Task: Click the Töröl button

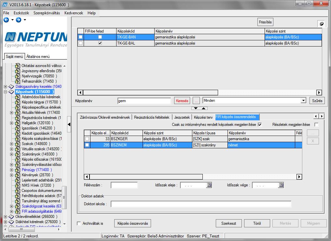Action: (257, 223)
